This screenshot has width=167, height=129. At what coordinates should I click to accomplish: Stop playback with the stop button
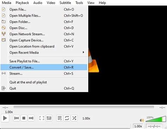pos(24,118)
